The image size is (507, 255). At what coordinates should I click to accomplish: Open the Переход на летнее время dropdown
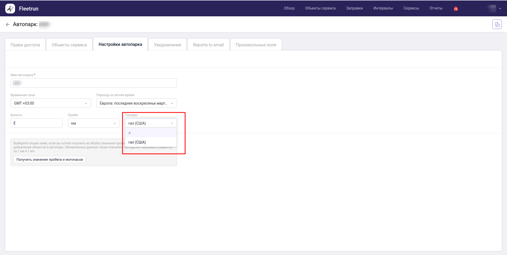[136, 103]
